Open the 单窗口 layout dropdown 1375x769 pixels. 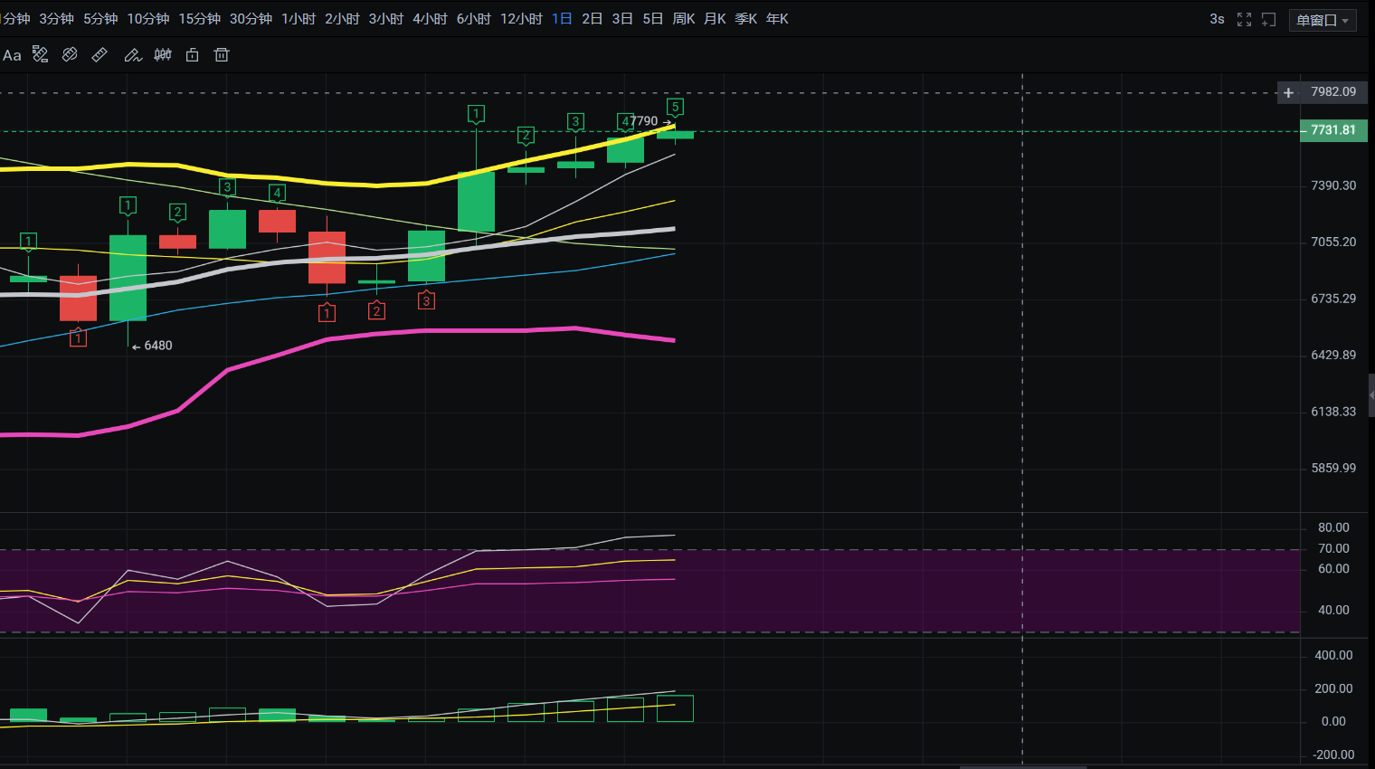click(x=1322, y=20)
